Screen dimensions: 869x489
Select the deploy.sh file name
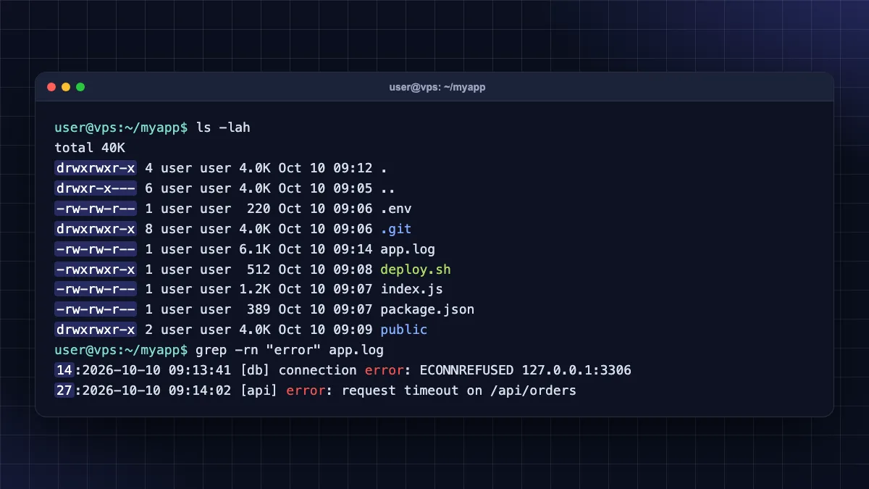click(x=416, y=269)
